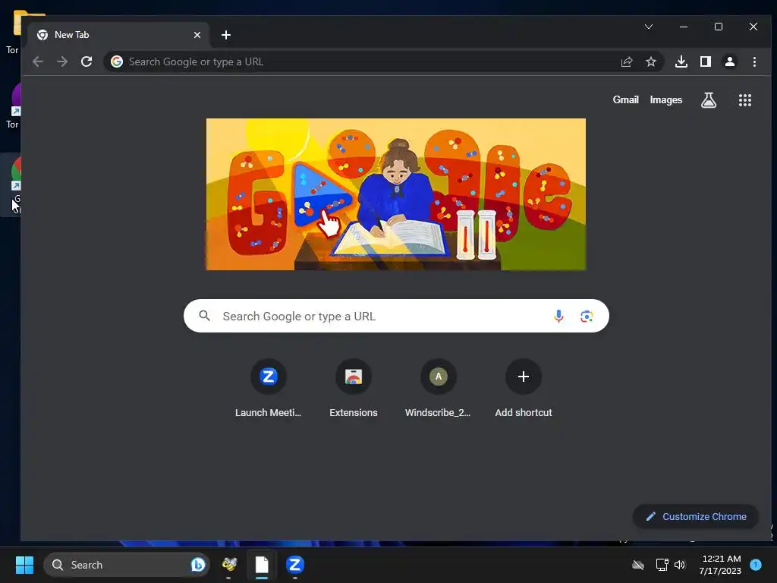This screenshot has height=583, width=777.
Task: Open the Windscribe shortcut tile
Action: [x=438, y=389]
